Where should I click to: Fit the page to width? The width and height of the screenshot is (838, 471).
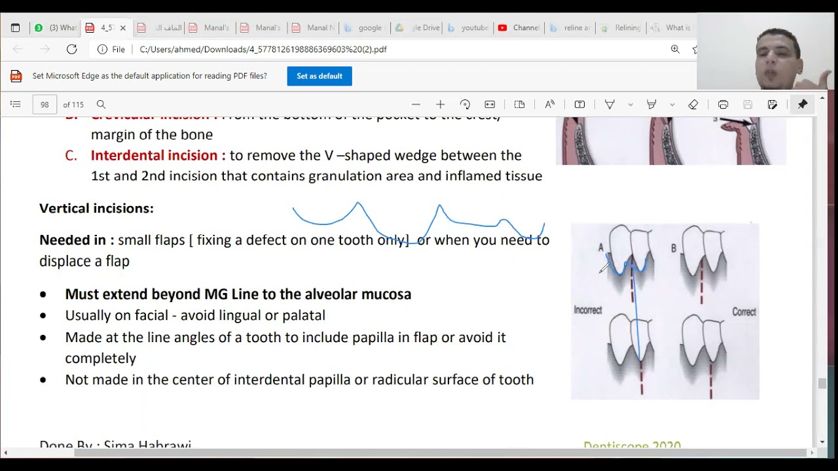pyautogui.click(x=490, y=105)
